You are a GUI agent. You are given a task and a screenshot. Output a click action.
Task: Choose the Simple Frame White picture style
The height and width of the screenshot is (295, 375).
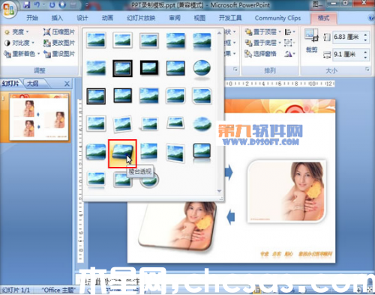pyautogui.click(x=96, y=40)
